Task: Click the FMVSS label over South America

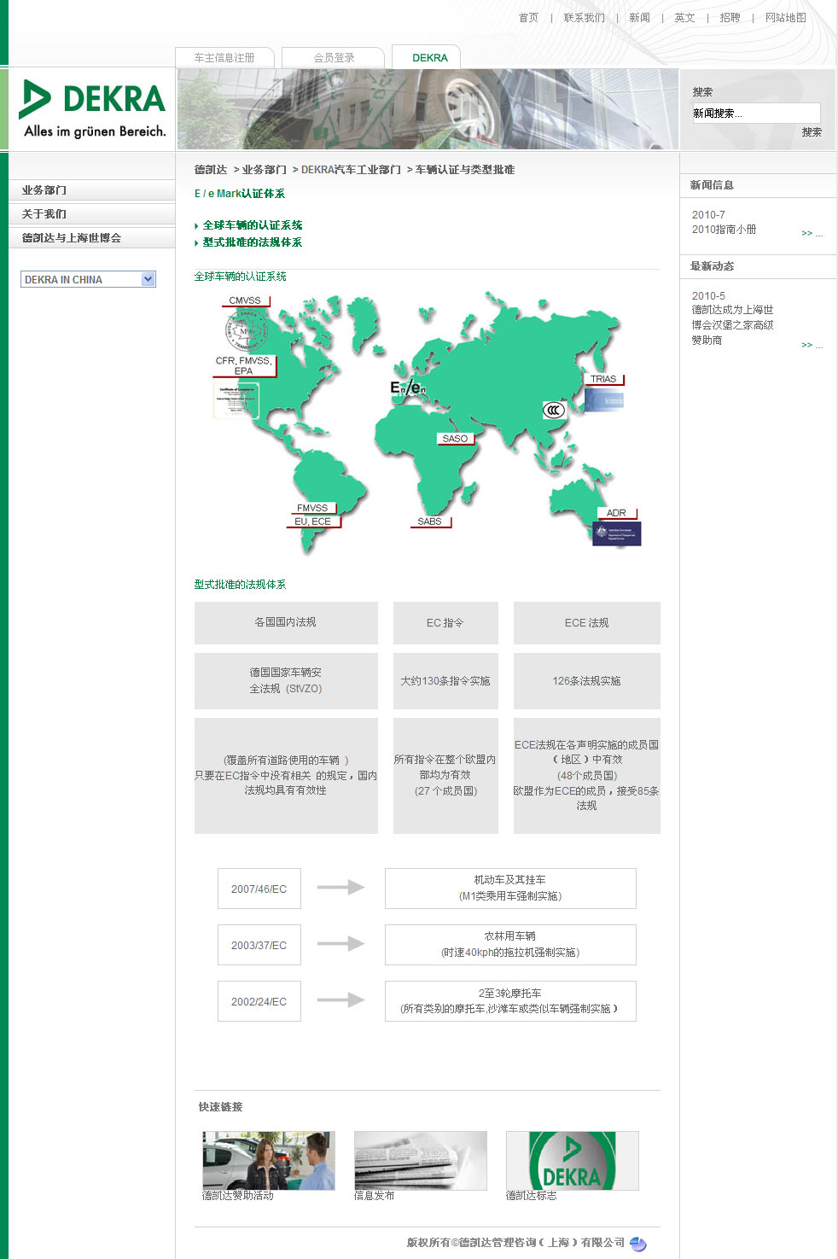Action: tap(312, 508)
